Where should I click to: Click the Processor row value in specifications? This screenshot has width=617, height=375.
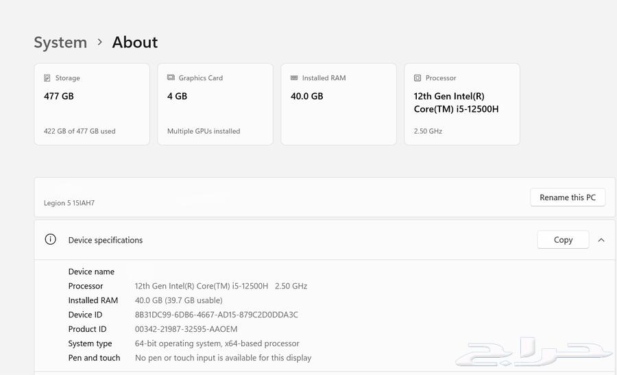[x=221, y=286]
